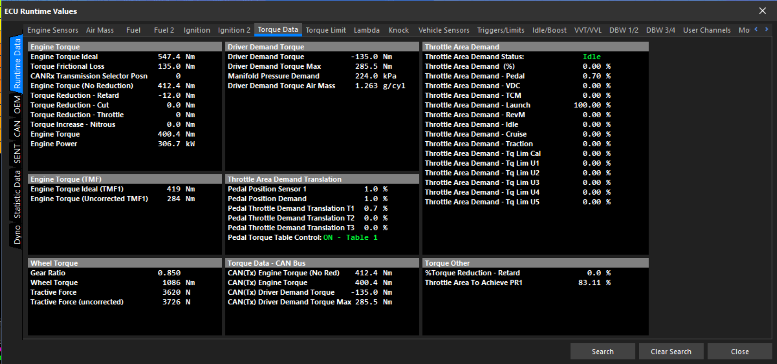Select Throttle Area To Achieve PR1 row

click(518, 282)
